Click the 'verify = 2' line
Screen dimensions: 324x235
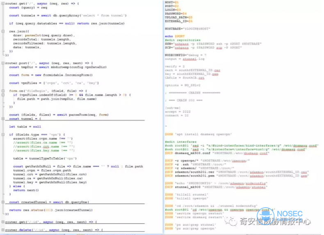(x=175, y=66)
